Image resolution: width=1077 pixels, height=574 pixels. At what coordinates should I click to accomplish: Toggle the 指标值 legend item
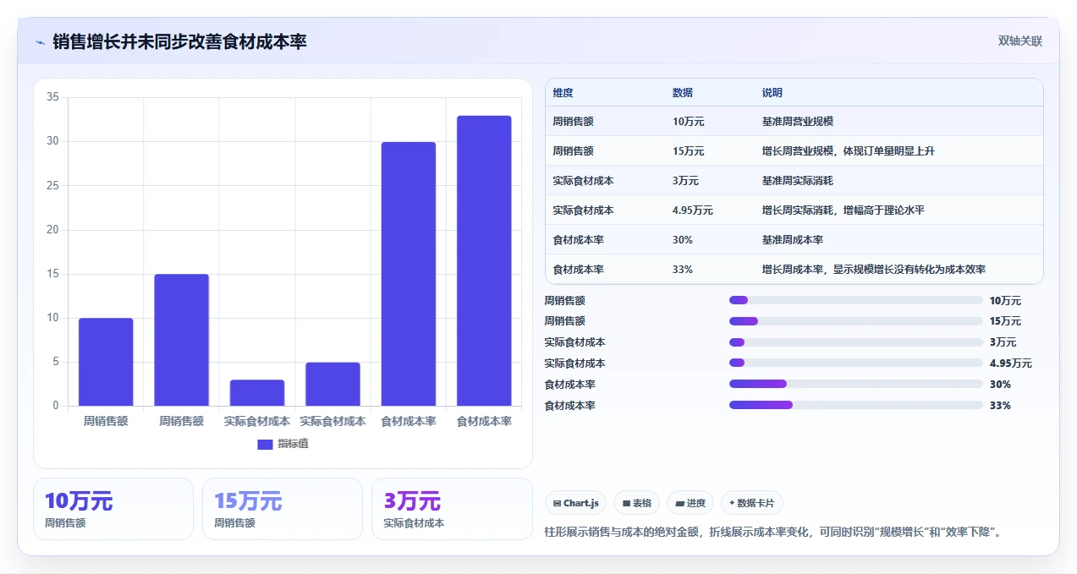click(x=283, y=444)
